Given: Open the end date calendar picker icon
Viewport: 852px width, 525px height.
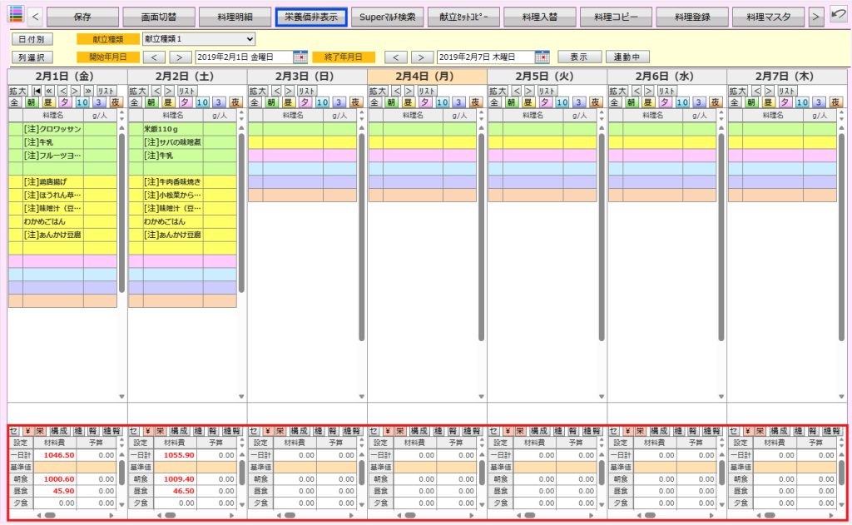Looking at the screenshot, I should tap(542, 57).
